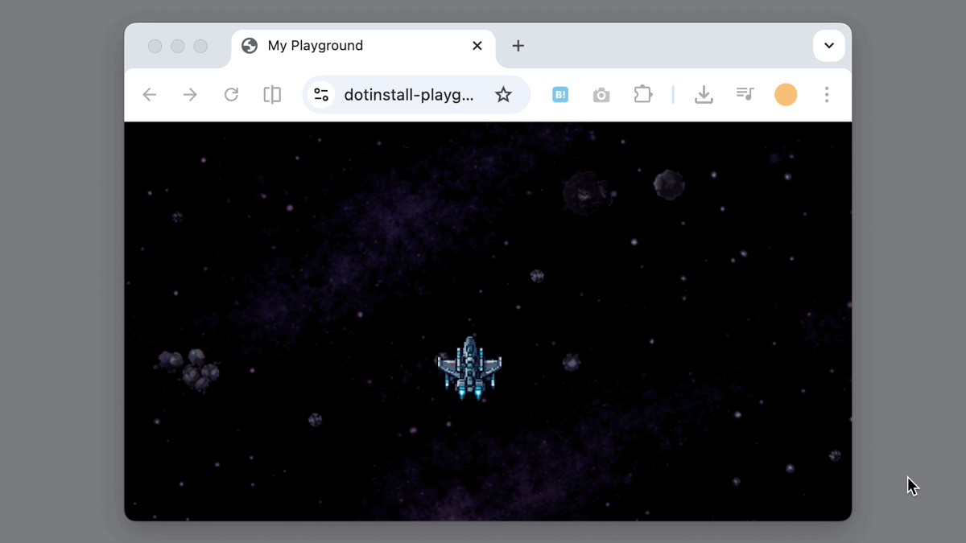The image size is (966, 543).
Task: Open the Extensions puzzle-piece menu
Action: pos(643,94)
